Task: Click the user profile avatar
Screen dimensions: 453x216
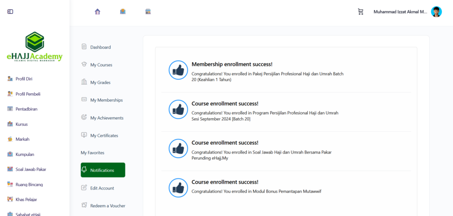Action: pyautogui.click(x=436, y=12)
